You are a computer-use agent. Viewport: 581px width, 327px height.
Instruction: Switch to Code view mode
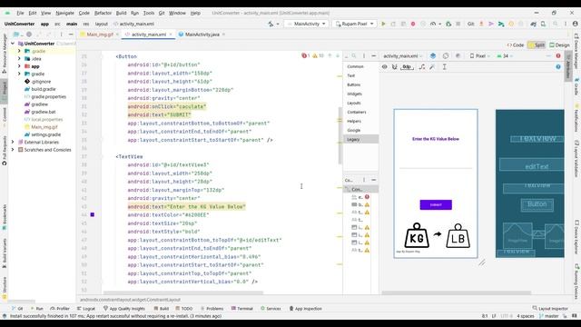click(x=516, y=45)
